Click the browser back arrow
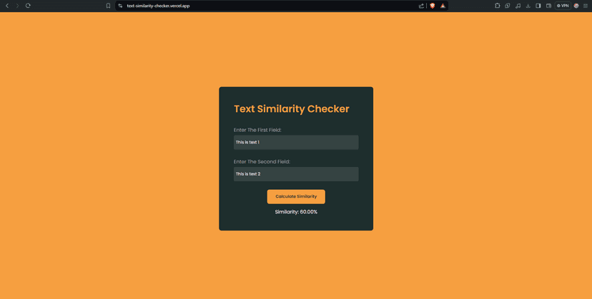The image size is (592, 299). coord(7,6)
